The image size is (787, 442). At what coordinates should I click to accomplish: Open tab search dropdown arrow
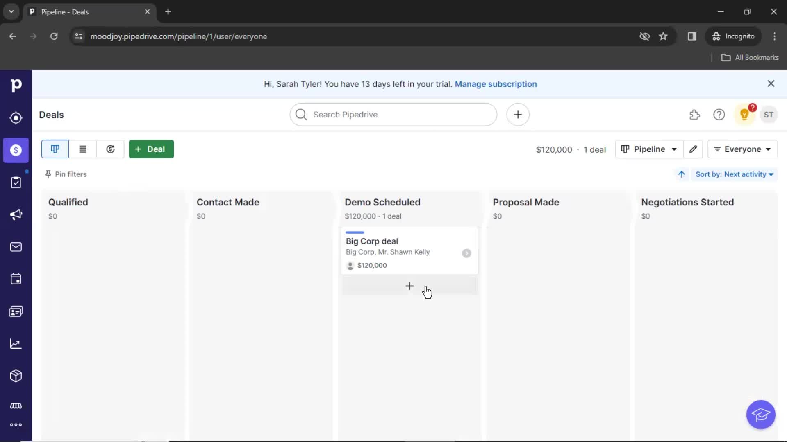(x=11, y=12)
